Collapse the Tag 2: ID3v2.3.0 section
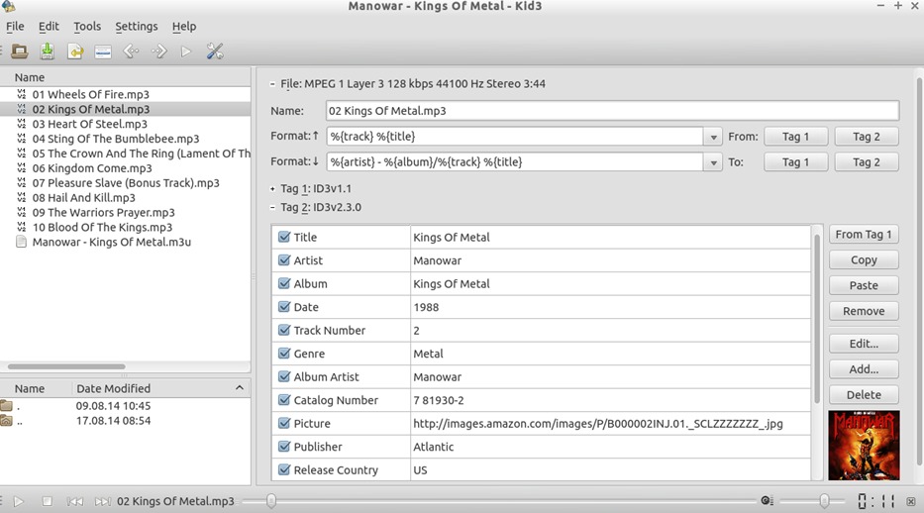This screenshot has height=513, width=924. (272, 207)
